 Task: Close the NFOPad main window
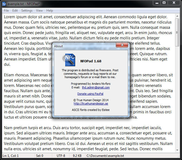click(174, 3)
